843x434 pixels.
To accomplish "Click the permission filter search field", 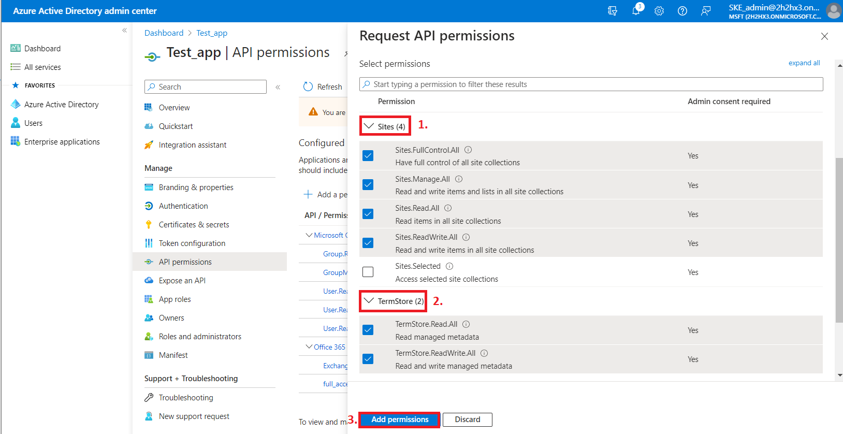I will 591,84.
